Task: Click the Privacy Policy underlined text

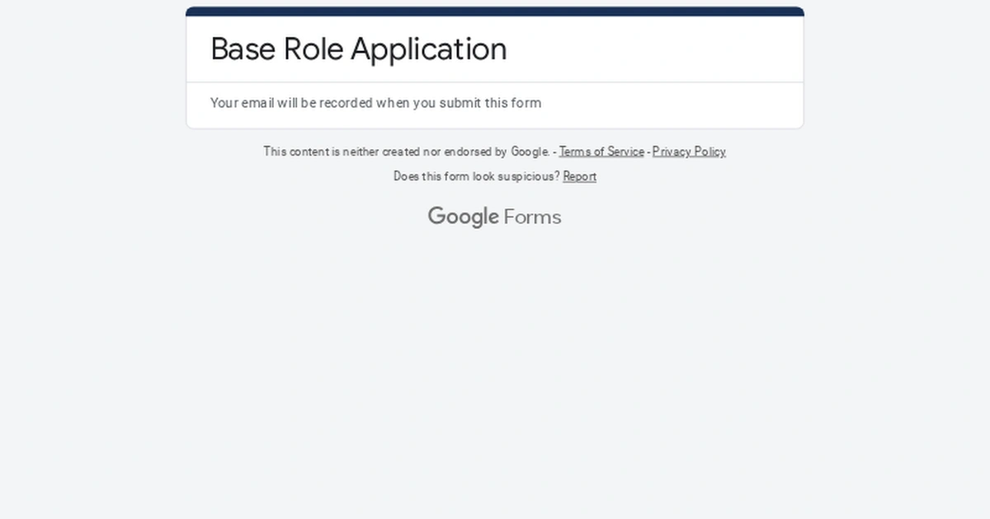Action: 689,152
